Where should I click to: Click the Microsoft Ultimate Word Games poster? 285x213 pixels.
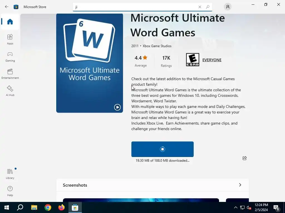coord(89,63)
